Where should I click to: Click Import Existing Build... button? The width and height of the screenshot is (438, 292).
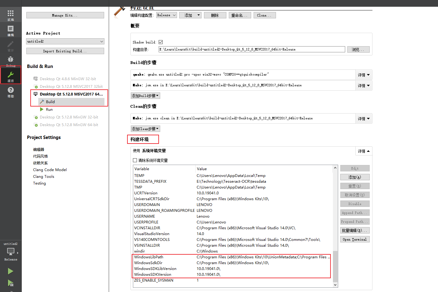(x=65, y=51)
